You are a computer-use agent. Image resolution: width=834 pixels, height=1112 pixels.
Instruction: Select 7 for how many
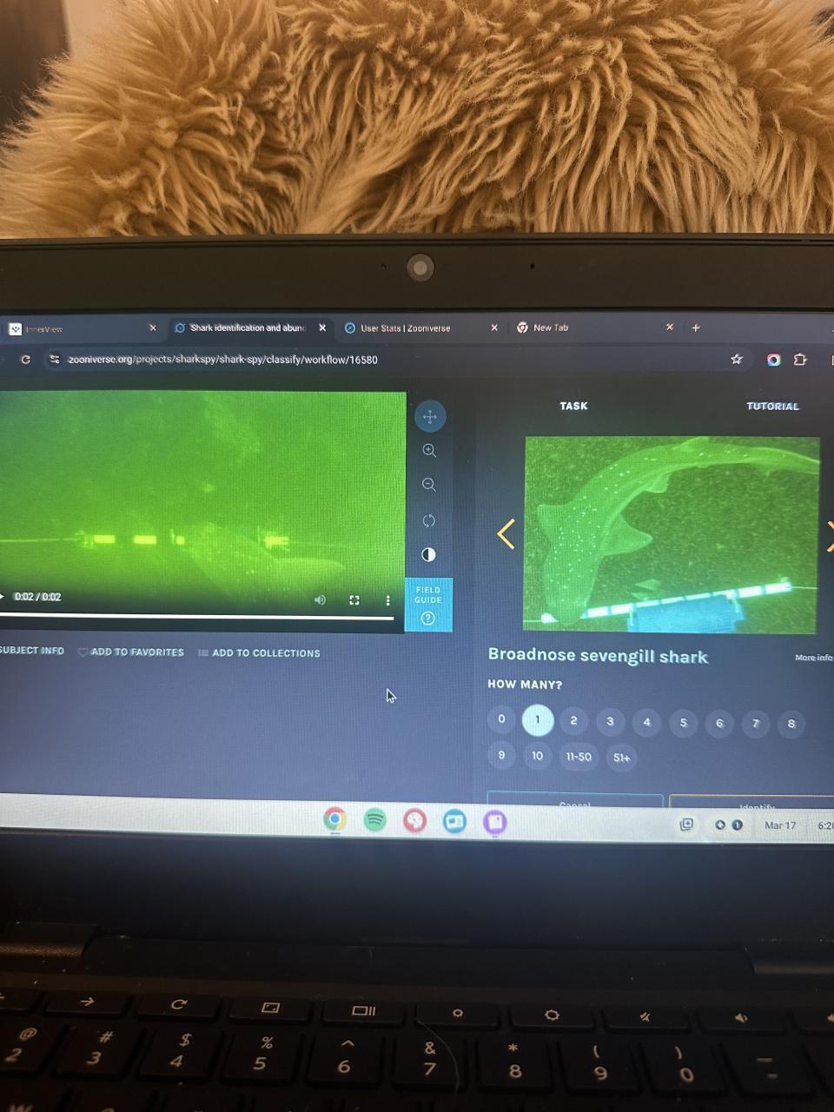[756, 723]
